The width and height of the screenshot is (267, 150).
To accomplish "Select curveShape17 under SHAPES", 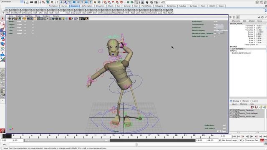I will [x=238, y=49].
